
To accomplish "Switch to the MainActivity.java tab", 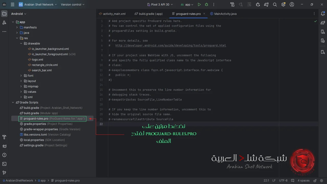I will 223,14.
